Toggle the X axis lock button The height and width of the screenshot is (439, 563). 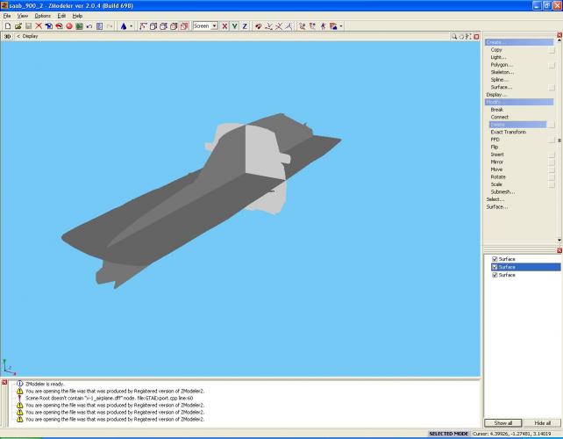224,26
